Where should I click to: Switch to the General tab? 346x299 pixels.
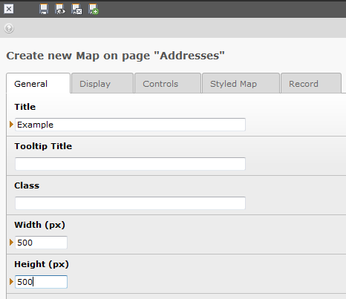[x=39, y=83]
